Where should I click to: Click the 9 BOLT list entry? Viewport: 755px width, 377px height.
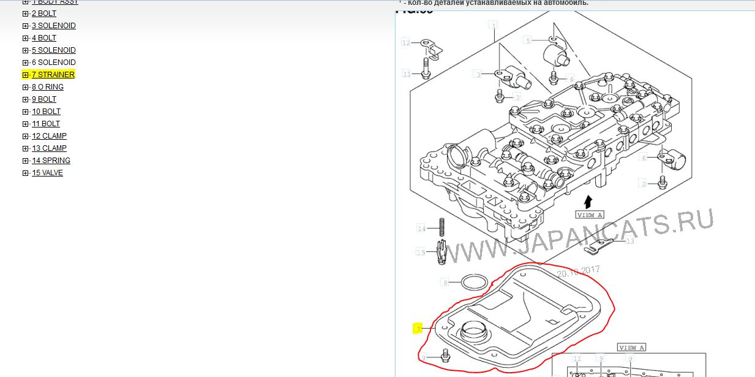[44, 99]
